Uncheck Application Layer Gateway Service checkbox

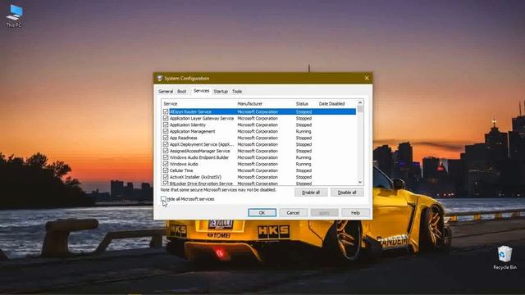(x=166, y=118)
